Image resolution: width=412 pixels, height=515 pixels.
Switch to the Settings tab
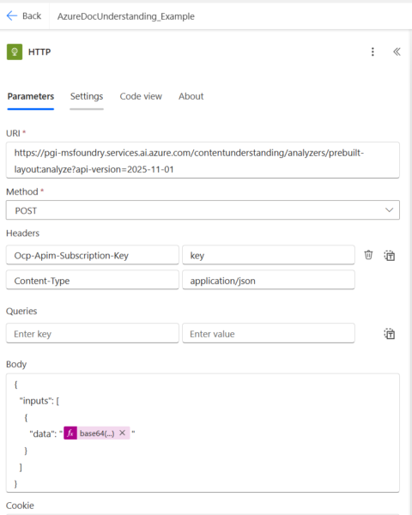click(87, 96)
